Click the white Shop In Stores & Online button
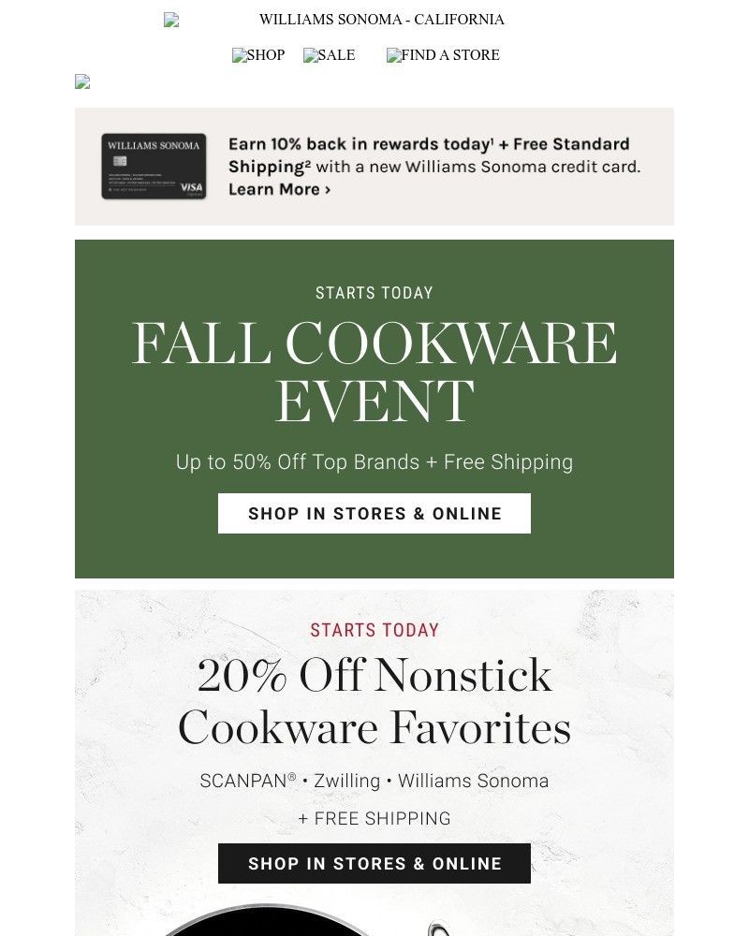The height and width of the screenshot is (936, 749). coord(374,514)
